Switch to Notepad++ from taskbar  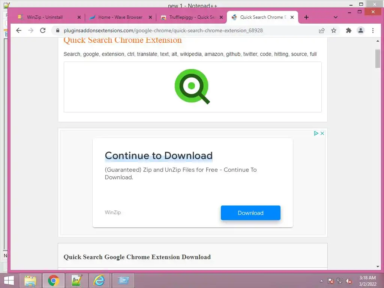pyautogui.click(x=76, y=280)
